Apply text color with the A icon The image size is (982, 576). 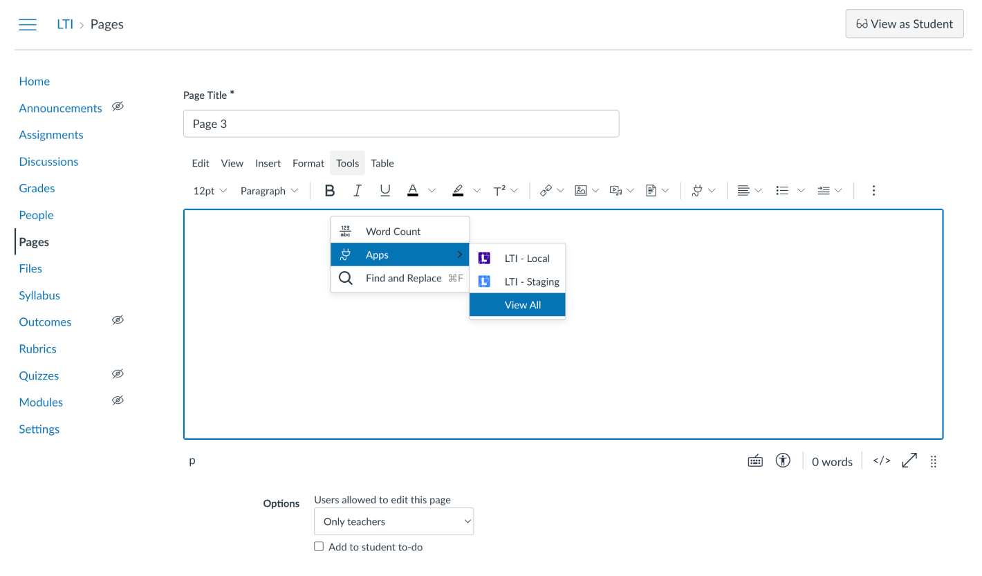[413, 191]
